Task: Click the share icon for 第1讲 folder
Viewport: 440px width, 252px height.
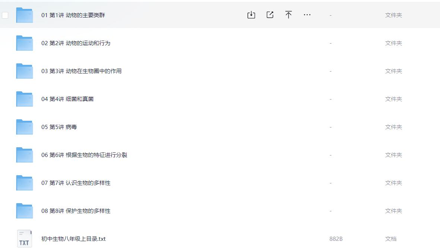Action: tap(270, 15)
